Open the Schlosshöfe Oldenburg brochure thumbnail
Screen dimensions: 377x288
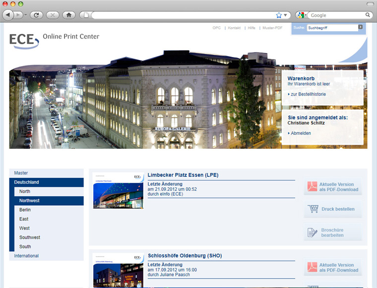click(118, 271)
